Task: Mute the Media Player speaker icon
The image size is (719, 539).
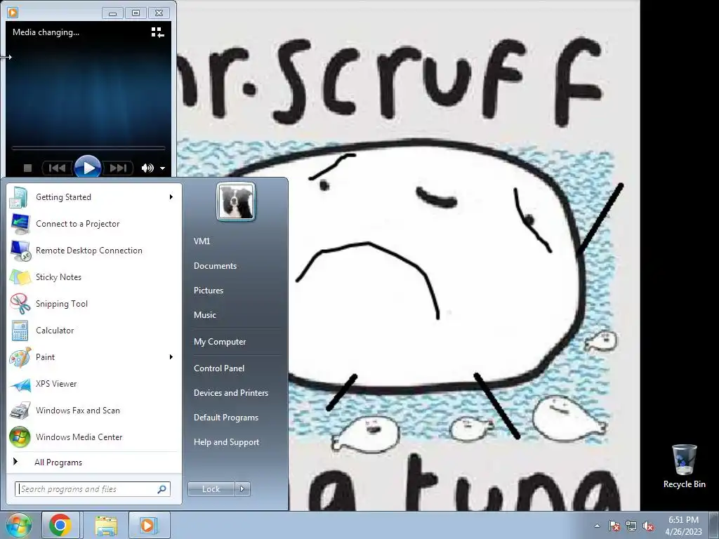Action: [x=147, y=168]
